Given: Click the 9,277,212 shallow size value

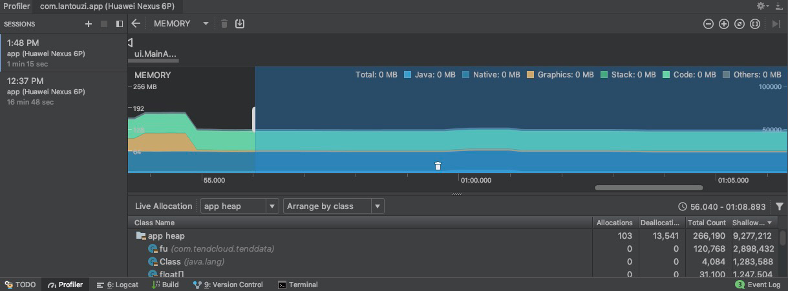Looking at the screenshot, I should pos(752,236).
